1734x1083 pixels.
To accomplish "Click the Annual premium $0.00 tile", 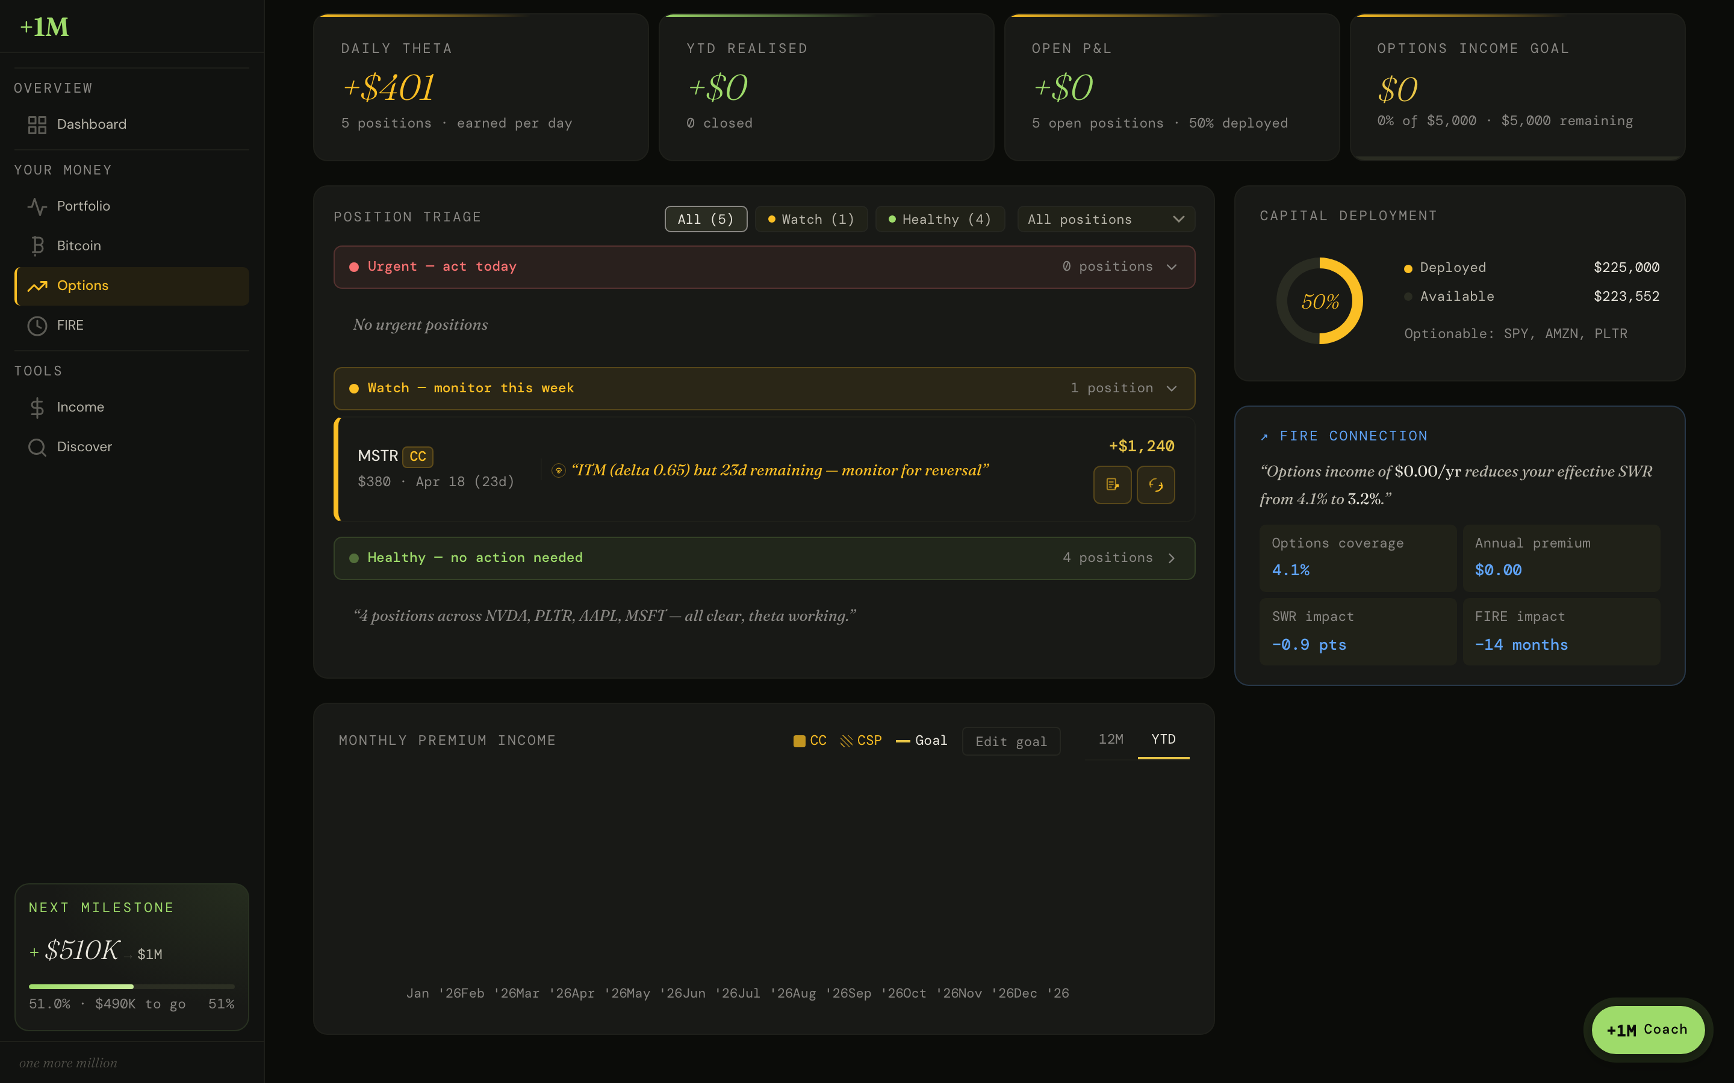I will [1561, 558].
